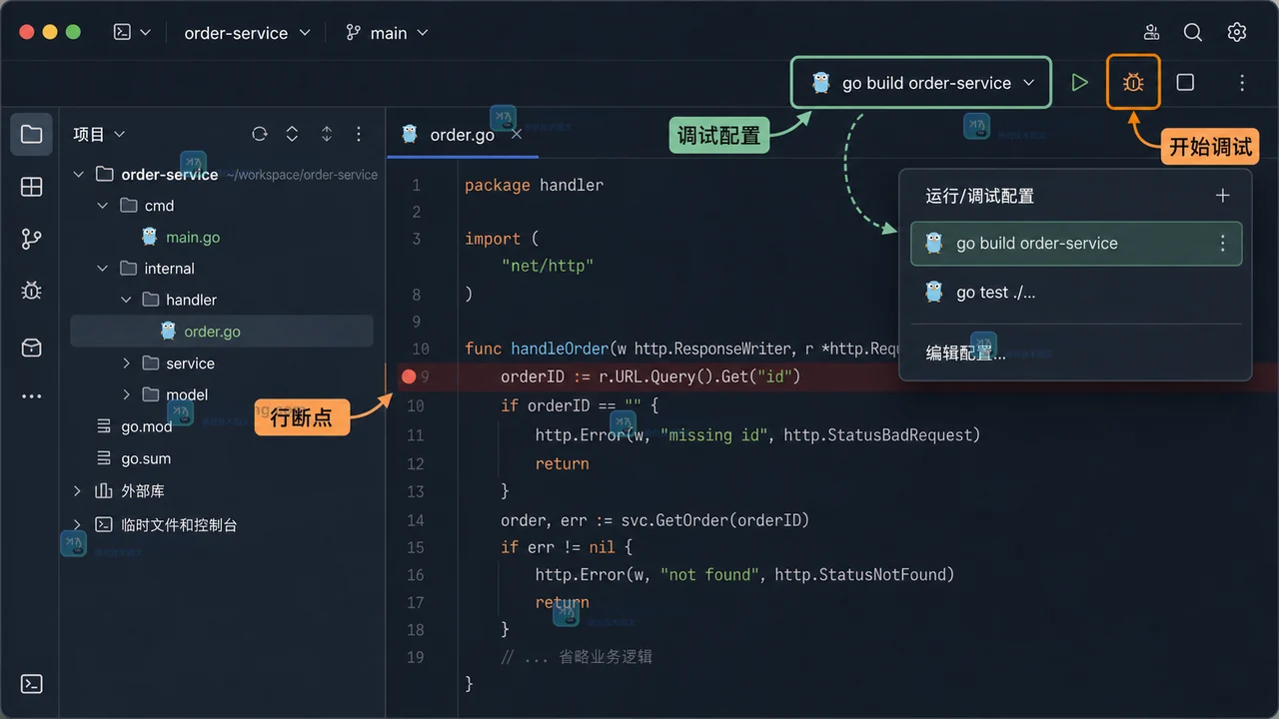Click svc.GetOrder(orderID) call
Image resolution: width=1279 pixels, height=719 pixels.
point(714,520)
